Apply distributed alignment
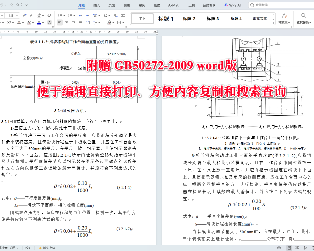The height and width of the screenshot is (251, 314). 87,22
